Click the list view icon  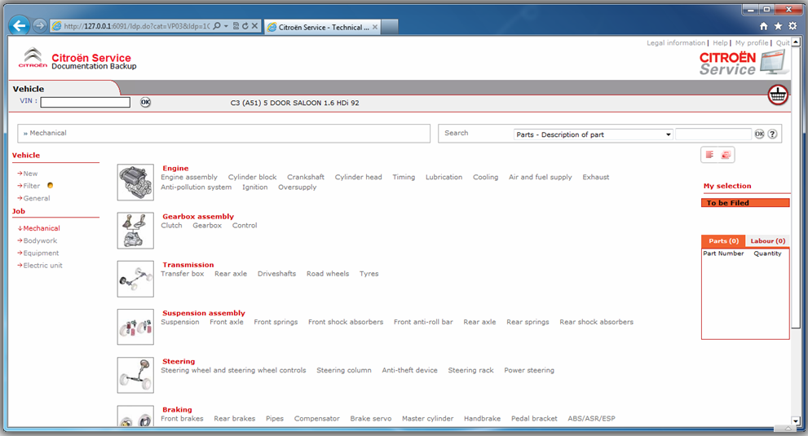coord(710,155)
